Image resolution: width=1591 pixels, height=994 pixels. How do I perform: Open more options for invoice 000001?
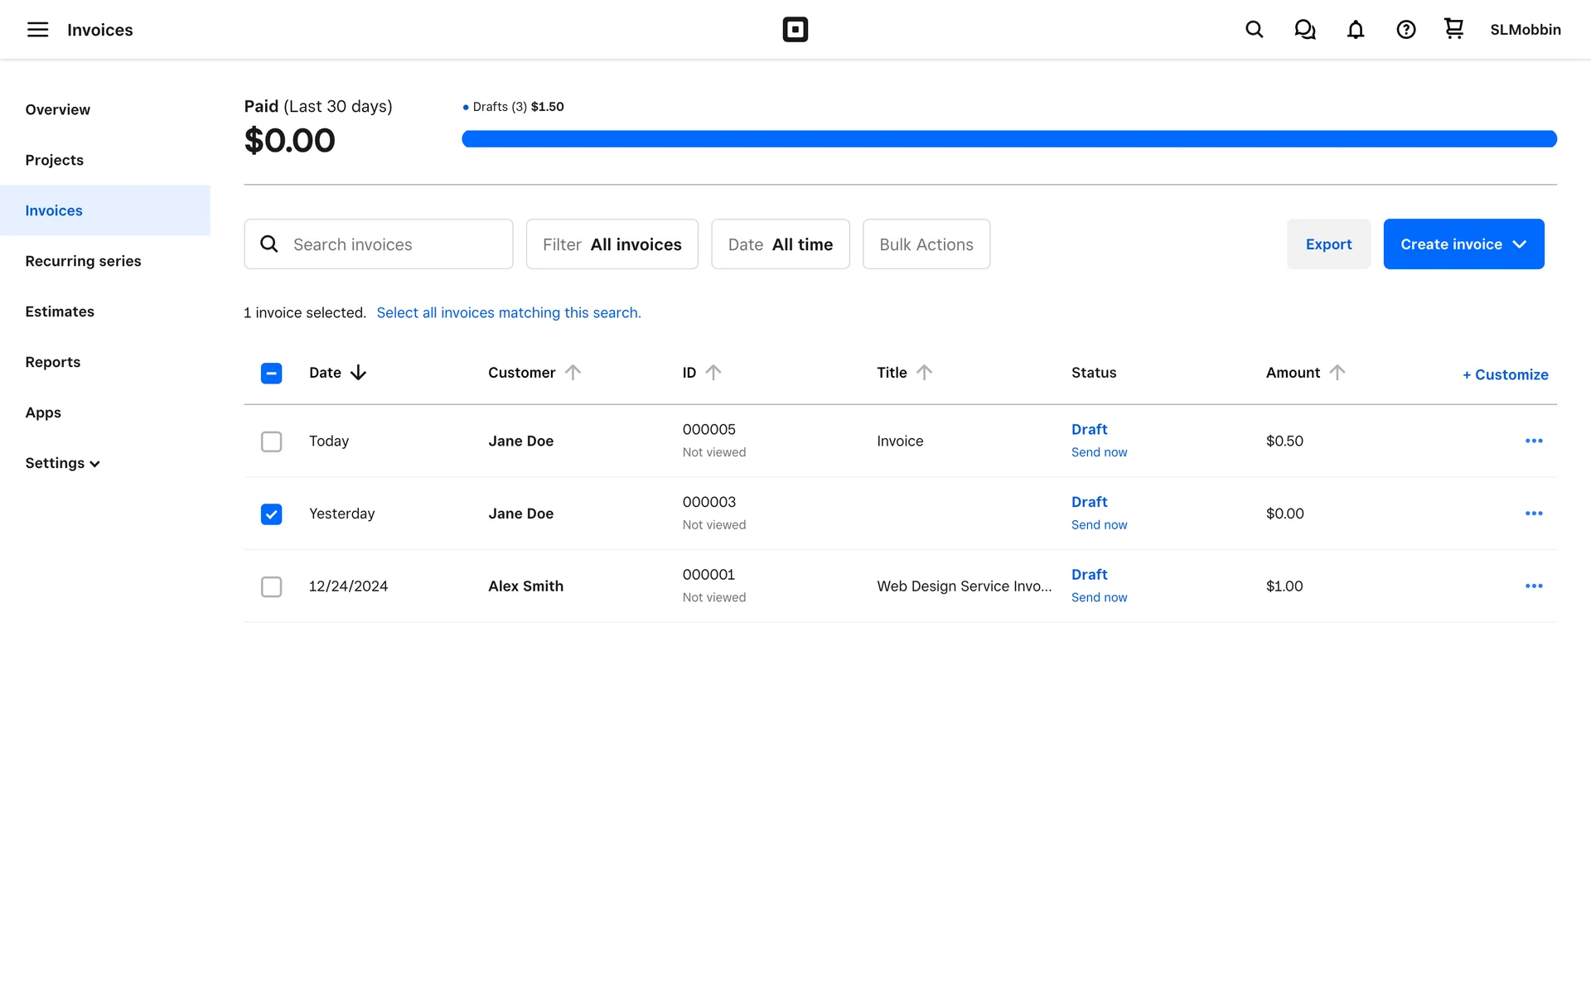pos(1533,586)
